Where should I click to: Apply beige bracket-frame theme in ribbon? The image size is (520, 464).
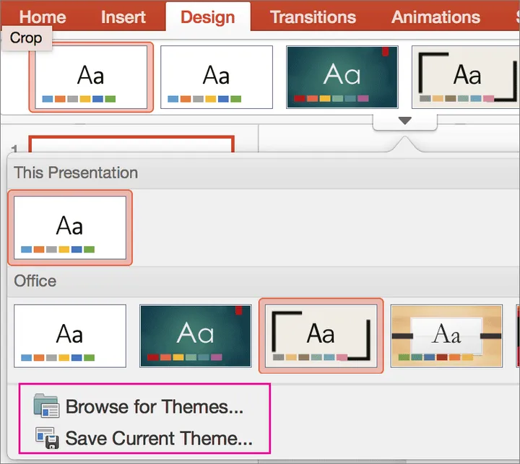[465, 77]
